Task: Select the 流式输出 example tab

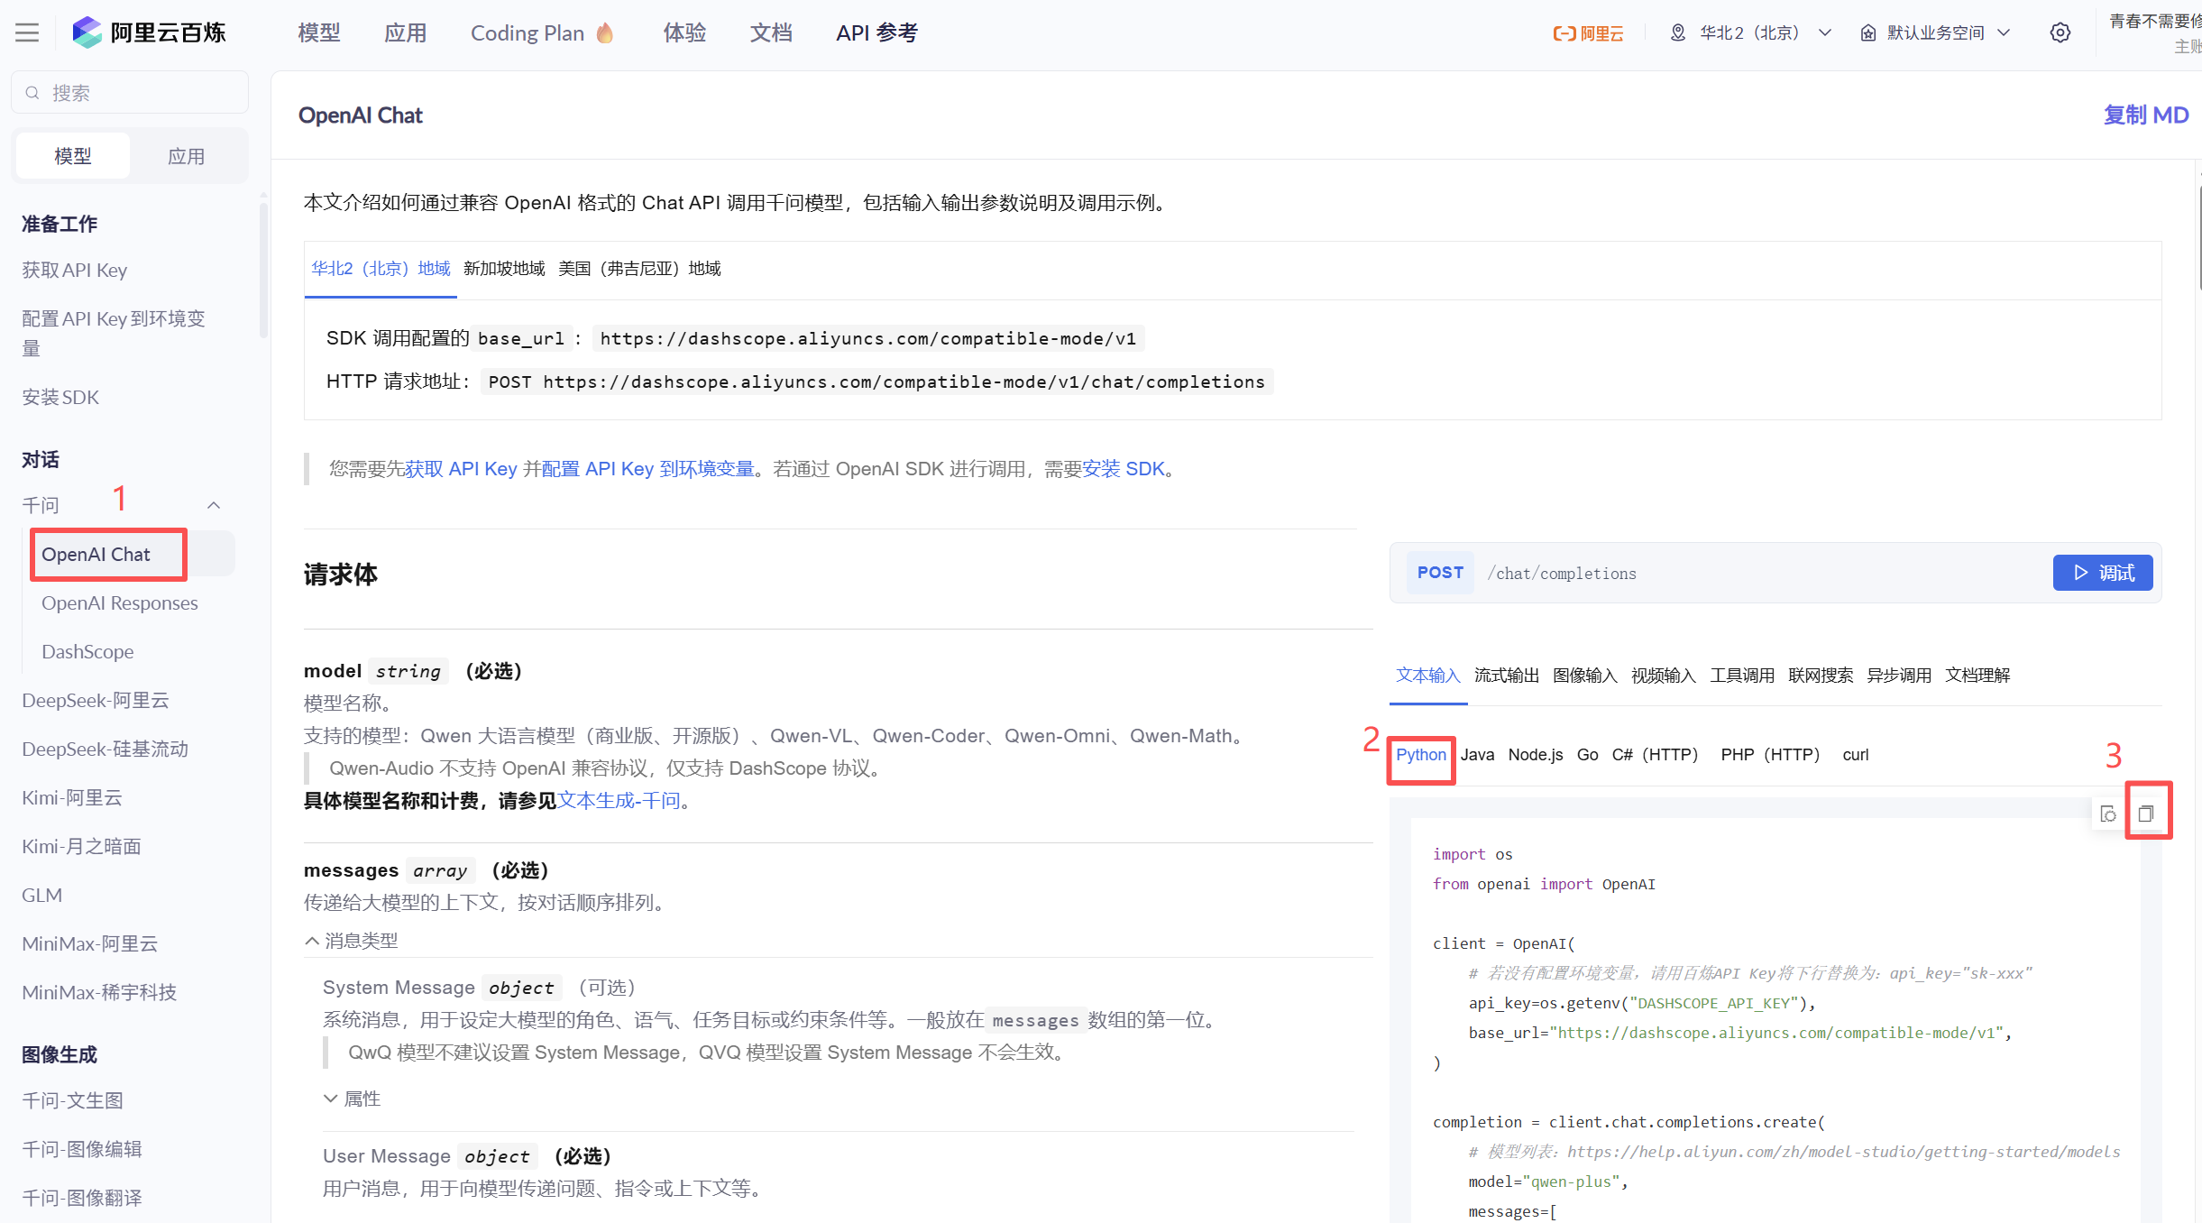Action: 1507,676
